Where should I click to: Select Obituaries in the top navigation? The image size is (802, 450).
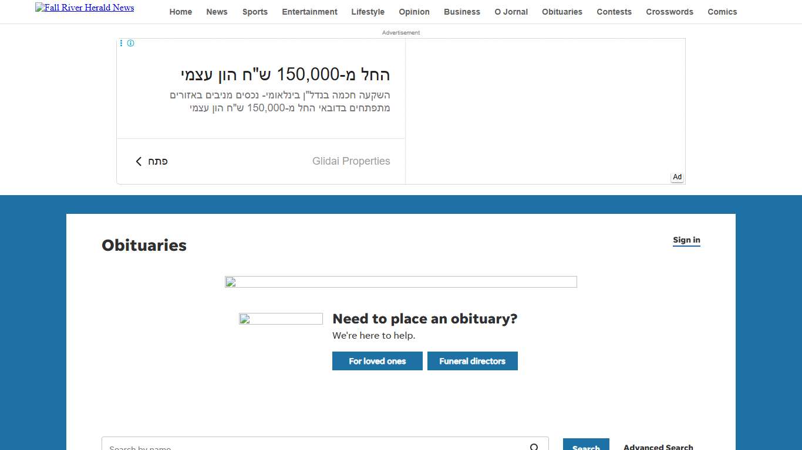coord(562,12)
